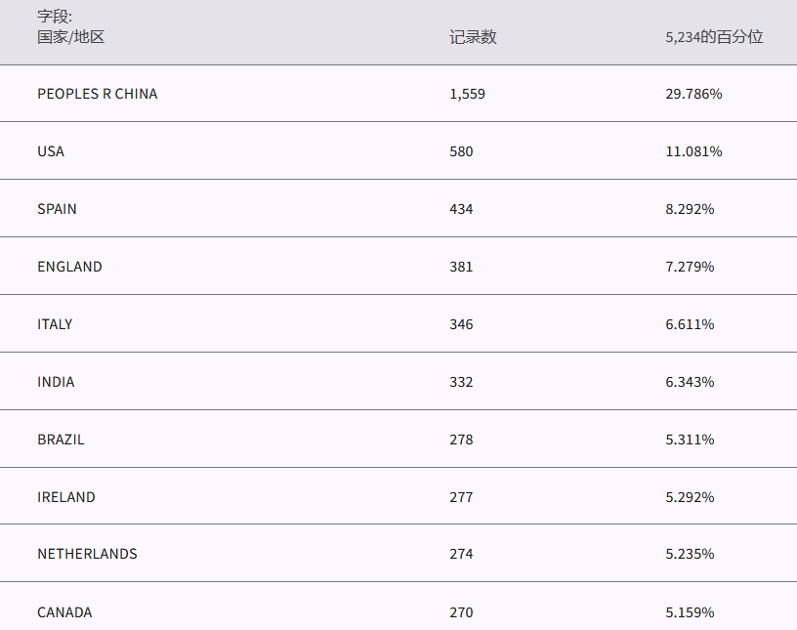Image resolution: width=797 pixels, height=630 pixels.
Task: Click the 29.786% percentage value
Action: click(693, 94)
